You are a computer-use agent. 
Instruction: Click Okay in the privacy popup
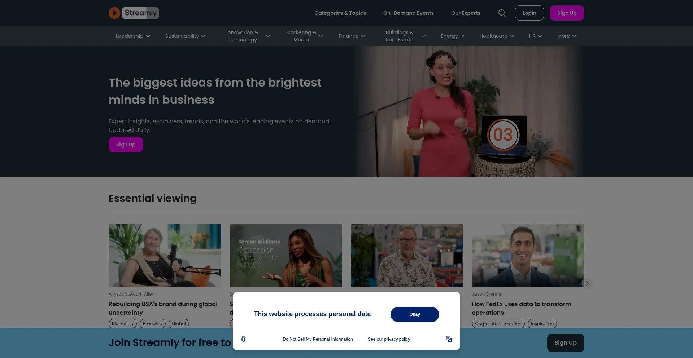[415, 314]
